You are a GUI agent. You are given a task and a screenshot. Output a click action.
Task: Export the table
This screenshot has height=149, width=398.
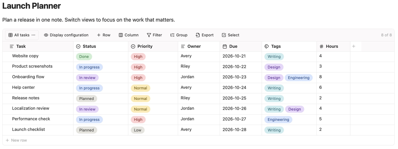[x=205, y=35]
